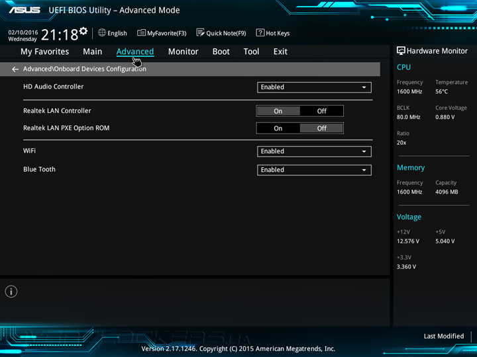The image size is (477, 357).
Task: Click the back arrow beside Advanced\Onboard Devices Configuration
Action: click(15, 69)
